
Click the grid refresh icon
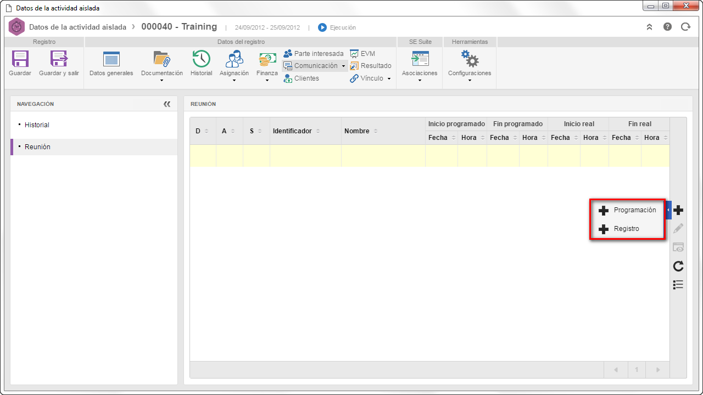(678, 266)
